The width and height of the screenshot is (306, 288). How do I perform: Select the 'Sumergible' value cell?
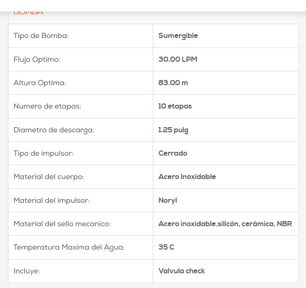pyautogui.click(x=178, y=36)
